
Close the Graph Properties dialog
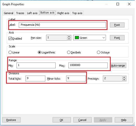[x=129, y=4]
